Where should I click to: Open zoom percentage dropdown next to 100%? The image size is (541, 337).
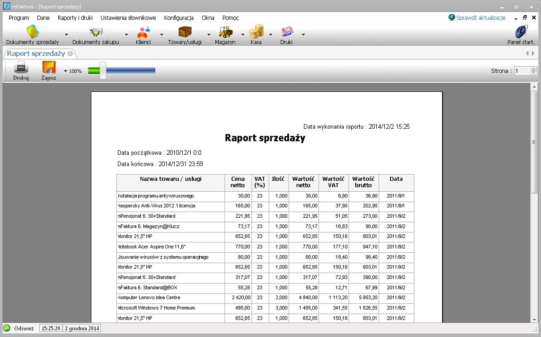(x=65, y=71)
